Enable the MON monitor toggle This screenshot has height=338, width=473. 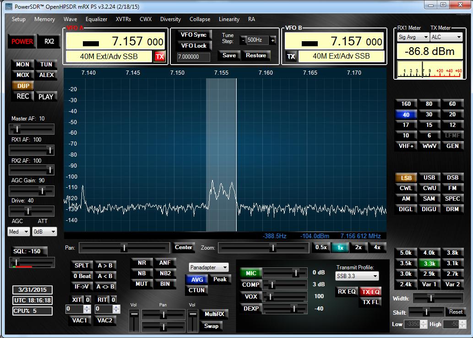click(x=22, y=65)
